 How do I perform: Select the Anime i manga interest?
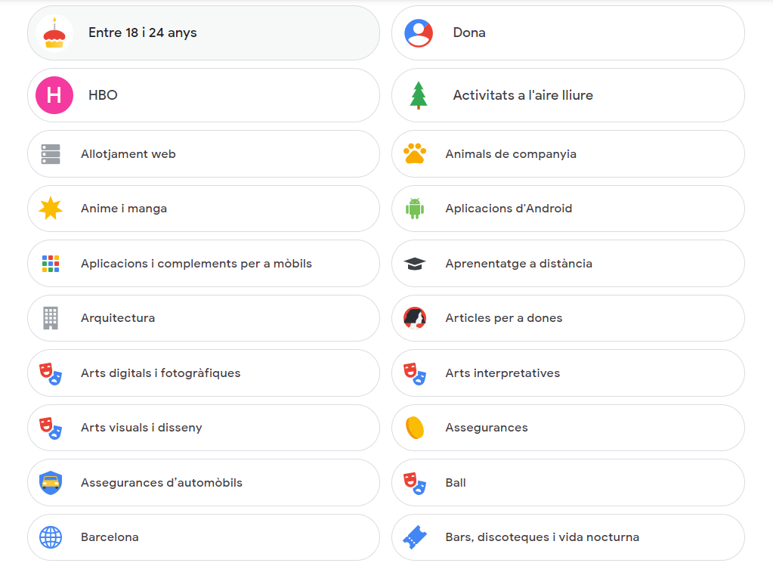203,209
